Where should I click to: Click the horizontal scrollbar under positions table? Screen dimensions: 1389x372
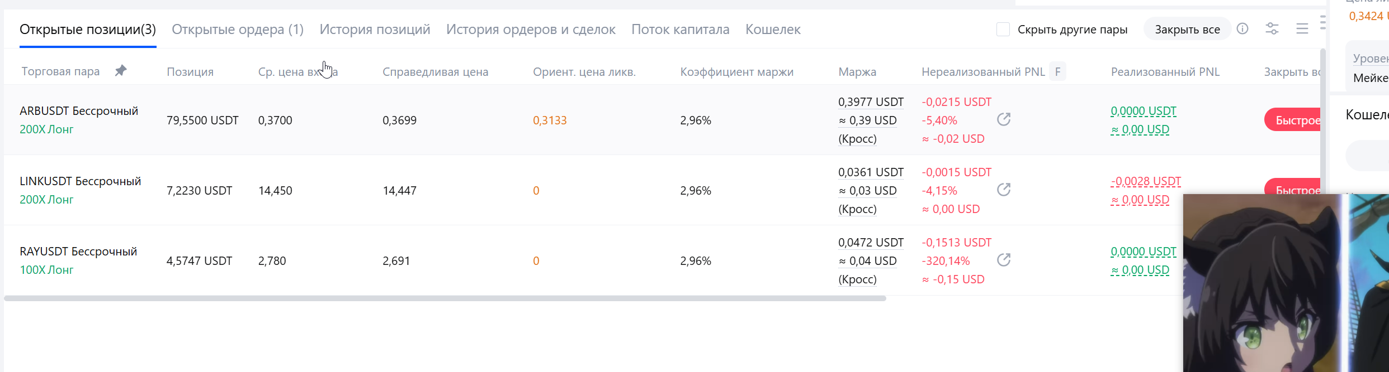tap(445, 298)
